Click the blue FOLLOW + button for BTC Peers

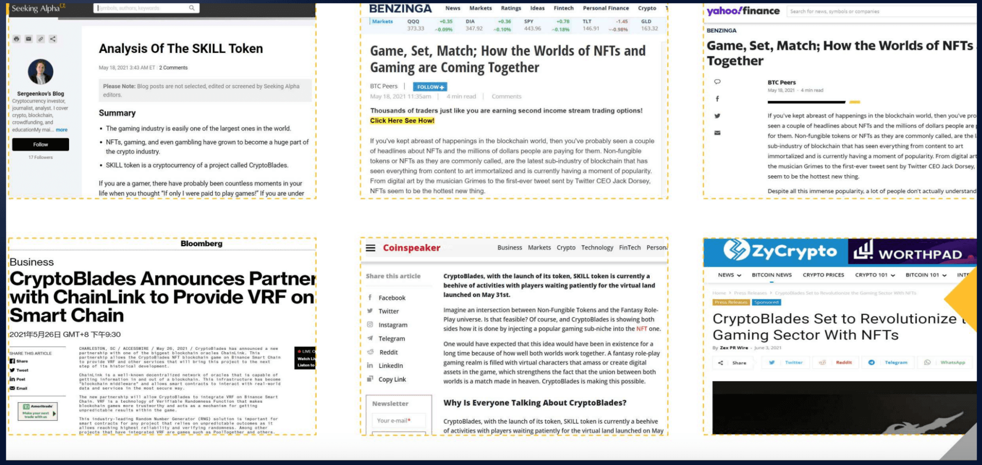click(x=430, y=87)
